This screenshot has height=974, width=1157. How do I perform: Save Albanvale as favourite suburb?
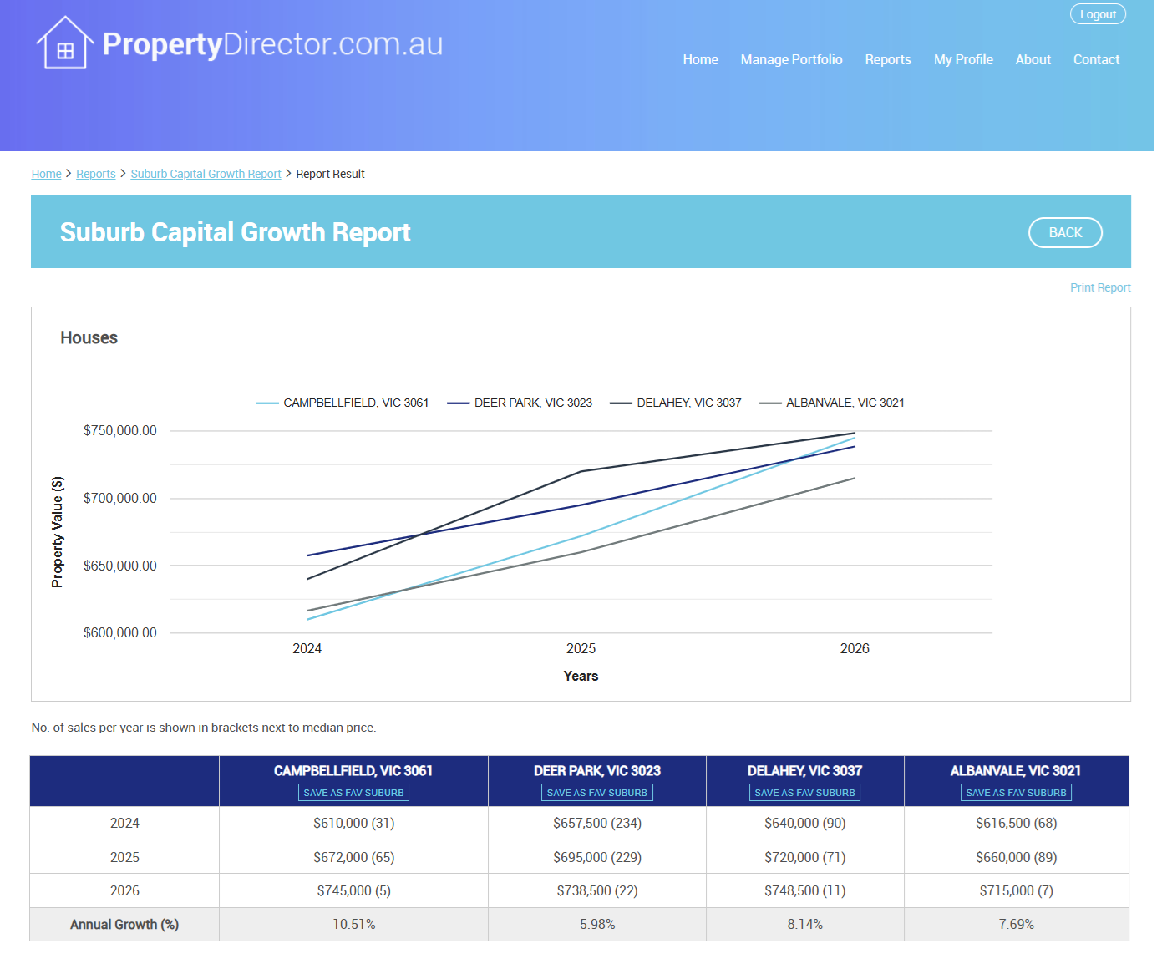tap(1016, 793)
